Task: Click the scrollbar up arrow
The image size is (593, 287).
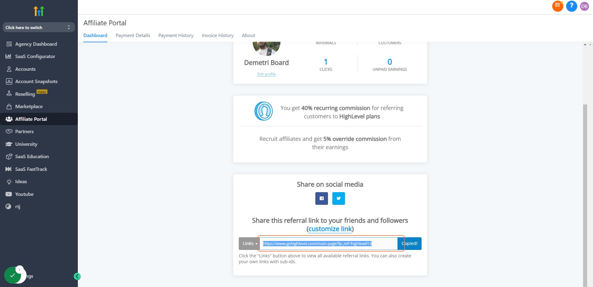Action: pyautogui.click(x=585, y=44)
